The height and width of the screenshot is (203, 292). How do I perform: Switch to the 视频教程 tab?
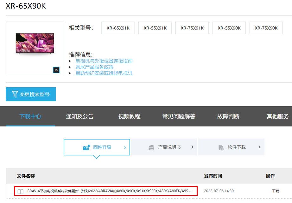click(x=129, y=116)
